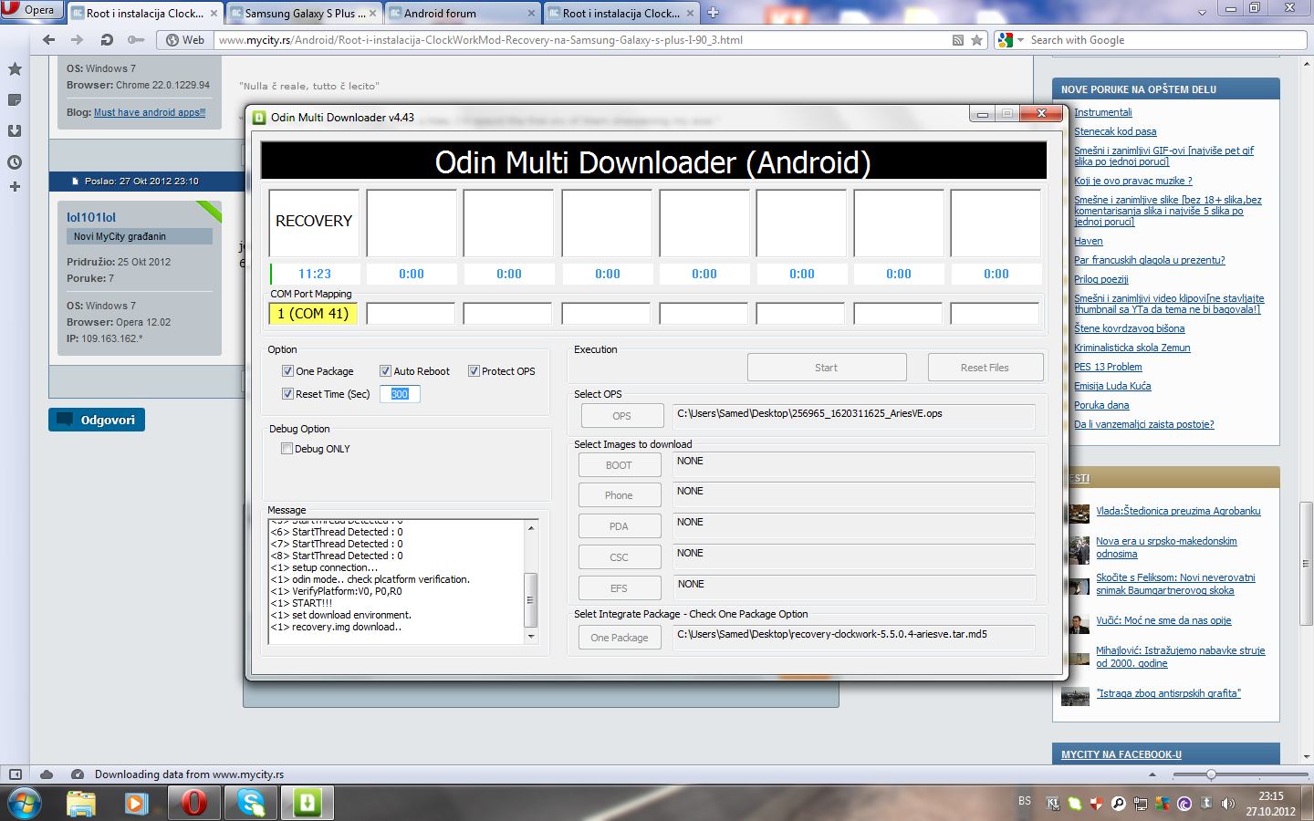Screen dimensions: 1314x821
Task: Toggle the One Package checkbox
Action: [287, 371]
